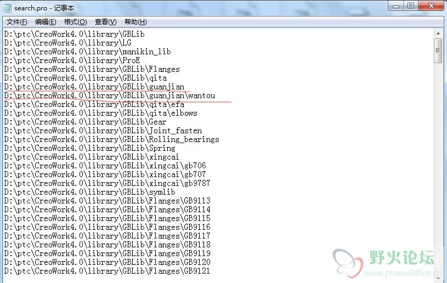The height and width of the screenshot is (283, 447).
Task: Click the line ending with Flanges\GB9116
Action: 107,228
